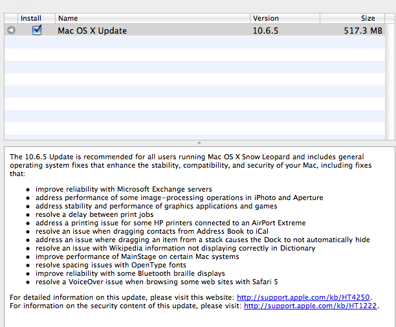The height and width of the screenshot is (327, 396).
Task: Click the OpenType fonts bullet line
Action: click(111, 265)
